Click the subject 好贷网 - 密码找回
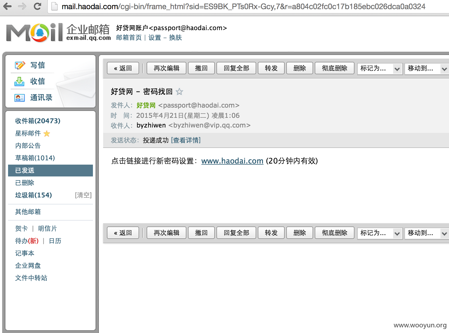Viewport: 449px width, 333px height. [142, 92]
